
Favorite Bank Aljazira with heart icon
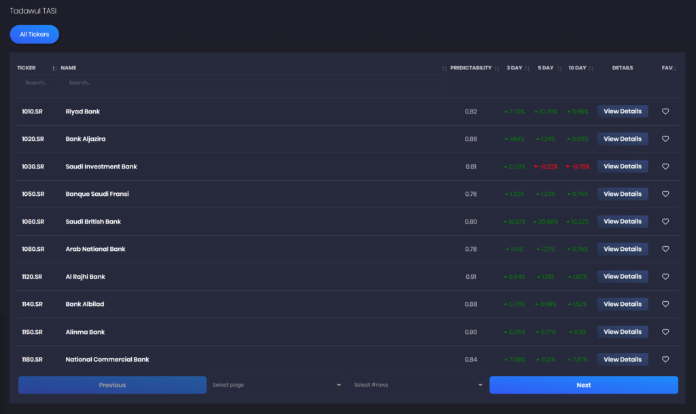[x=665, y=139]
